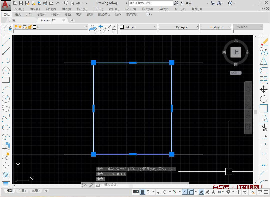
Task: Select the Circle drawing tool
Action: [x=6, y=98]
